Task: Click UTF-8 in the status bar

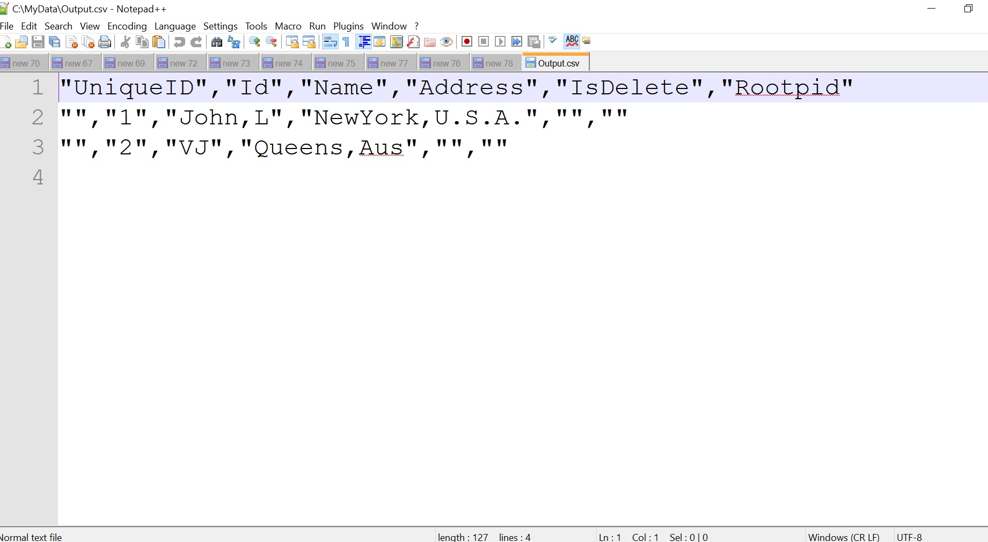Action: click(x=909, y=537)
